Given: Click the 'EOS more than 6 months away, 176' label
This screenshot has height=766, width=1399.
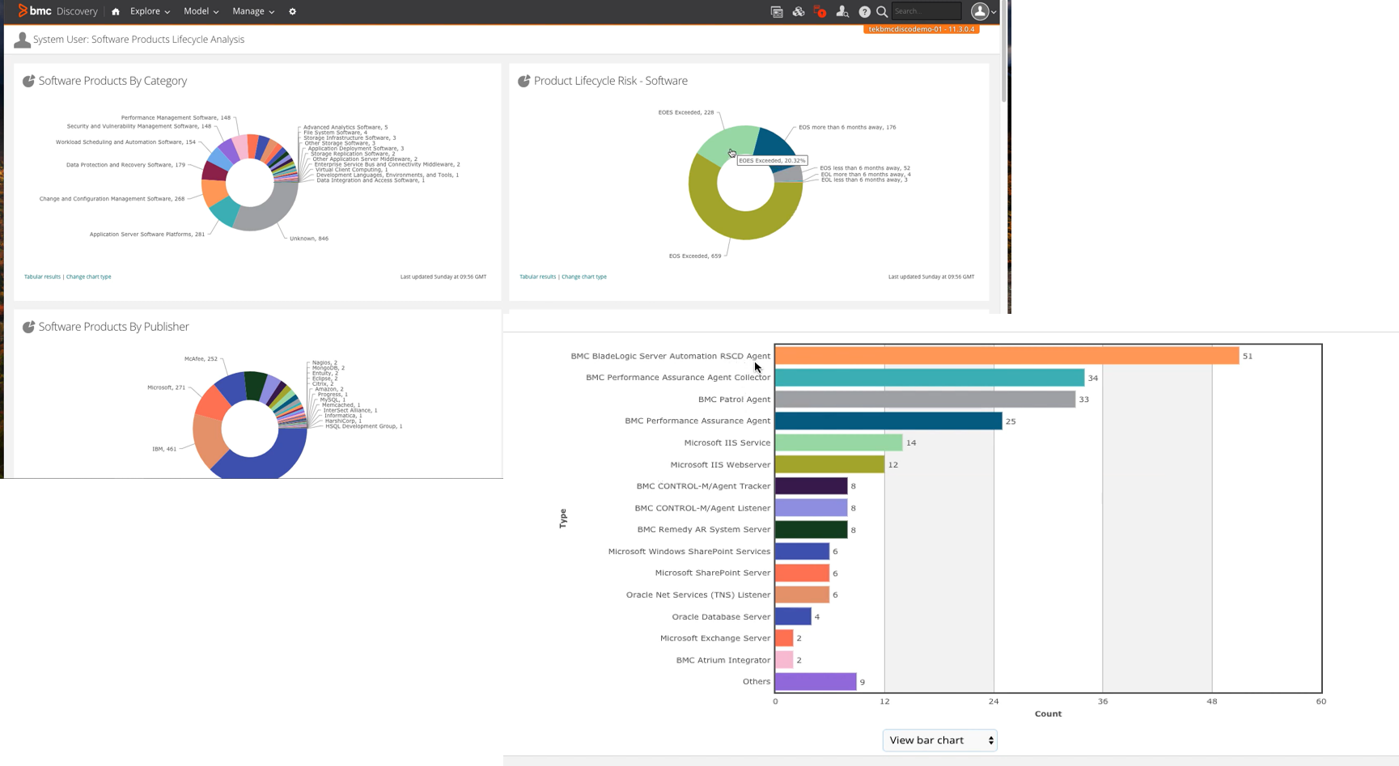Looking at the screenshot, I should point(847,127).
